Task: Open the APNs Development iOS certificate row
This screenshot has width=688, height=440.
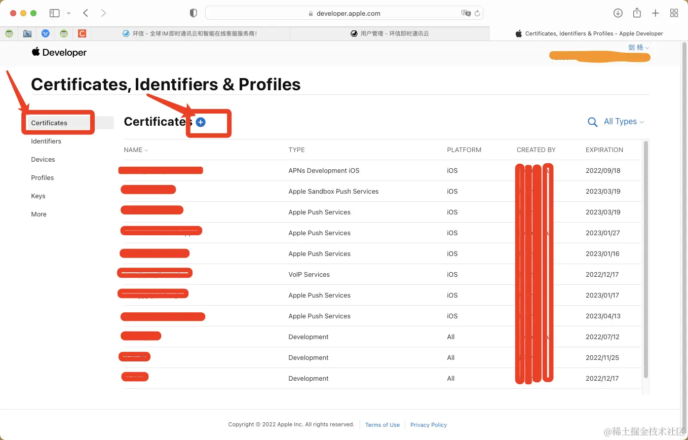Action: pos(382,170)
